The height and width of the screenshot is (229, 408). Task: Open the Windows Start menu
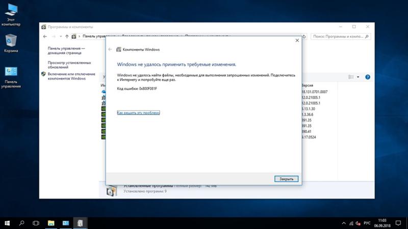coord(7,223)
